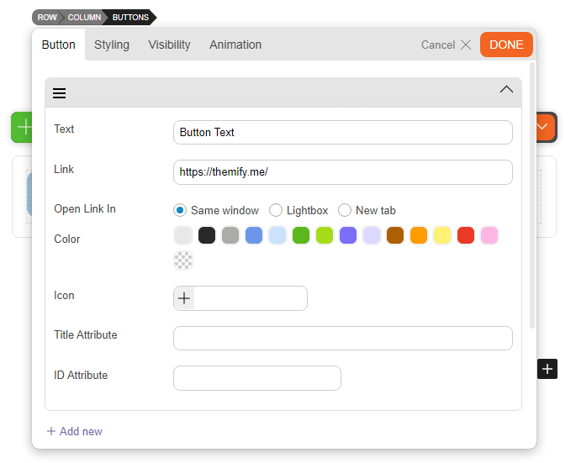The width and height of the screenshot is (576, 463).
Task: Click the green plus button on left edge
Action: click(x=23, y=127)
